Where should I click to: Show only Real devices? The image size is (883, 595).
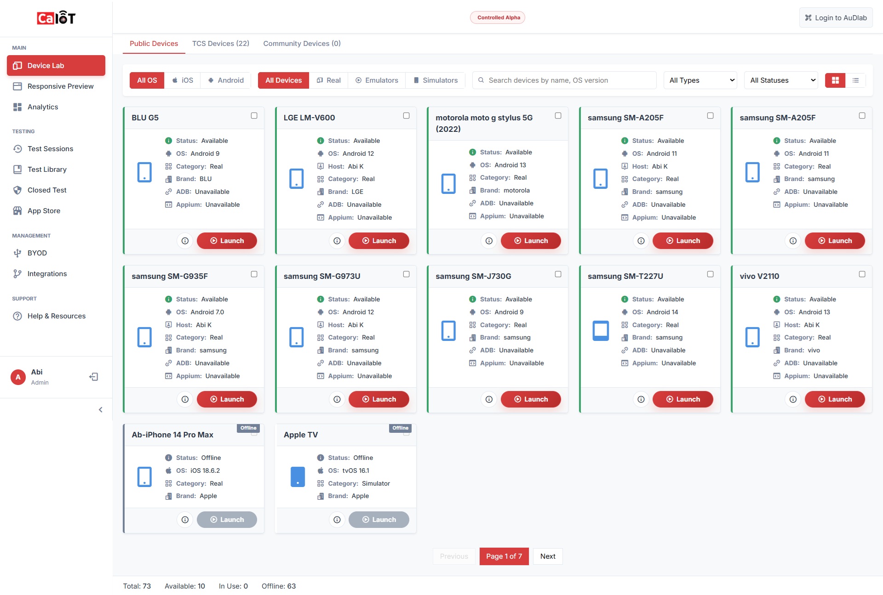(329, 80)
